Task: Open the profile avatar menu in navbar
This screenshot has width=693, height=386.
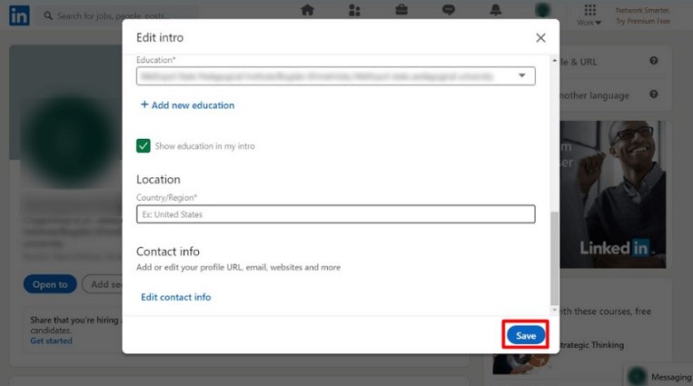Action: (542, 10)
